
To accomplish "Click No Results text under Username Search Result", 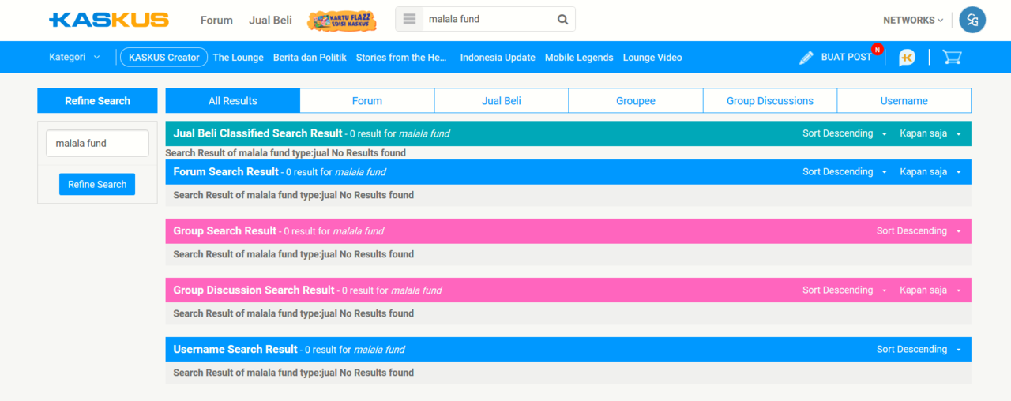I will (x=293, y=373).
